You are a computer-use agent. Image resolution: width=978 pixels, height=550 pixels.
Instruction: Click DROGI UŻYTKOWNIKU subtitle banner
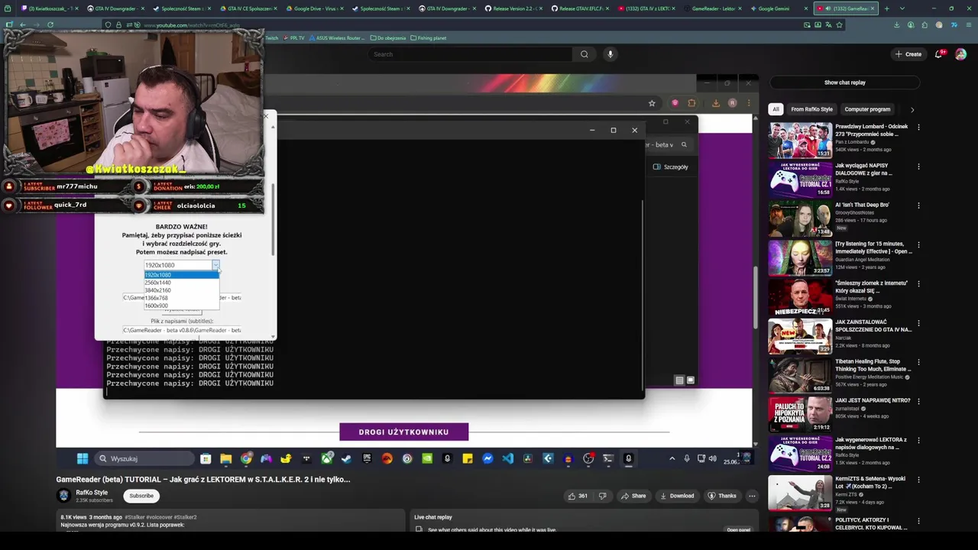point(403,432)
